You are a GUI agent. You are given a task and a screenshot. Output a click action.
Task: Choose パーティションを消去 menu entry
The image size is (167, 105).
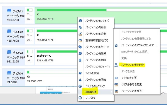(96, 80)
